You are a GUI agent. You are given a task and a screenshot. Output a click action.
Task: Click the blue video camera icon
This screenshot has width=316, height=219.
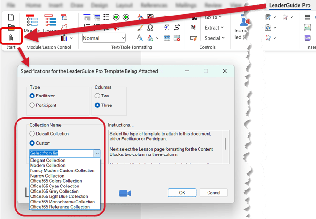point(125,194)
